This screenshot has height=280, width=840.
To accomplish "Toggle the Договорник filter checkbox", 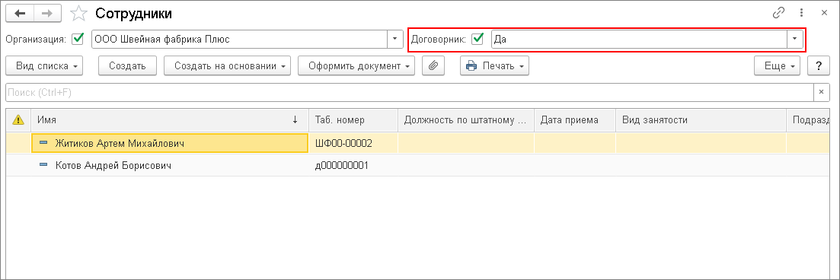I will 477,39.
